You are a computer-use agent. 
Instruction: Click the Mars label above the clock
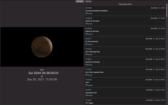tap(42, 70)
